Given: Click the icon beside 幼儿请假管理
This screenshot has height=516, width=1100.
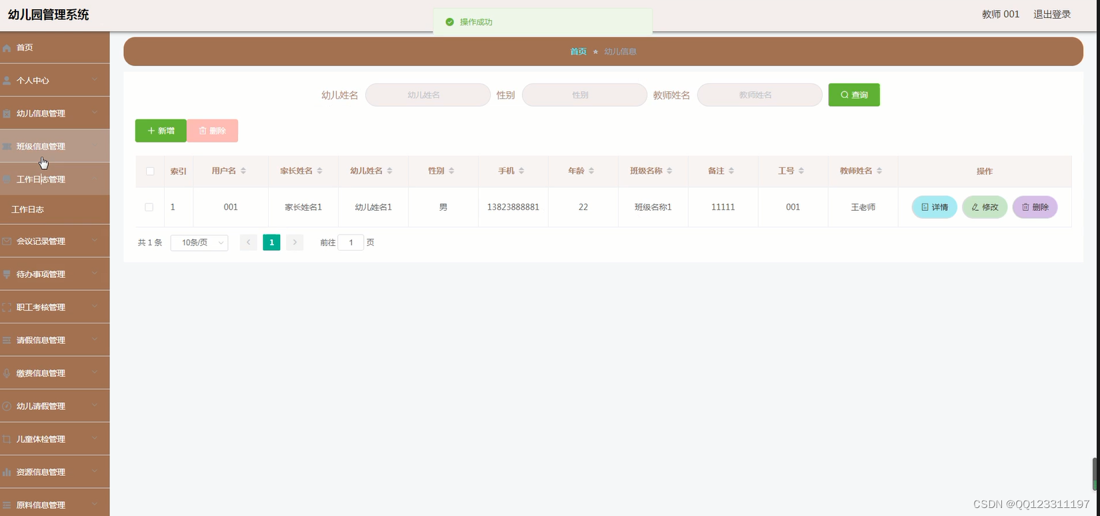Looking at the screenshot, I should click(7, 407).
